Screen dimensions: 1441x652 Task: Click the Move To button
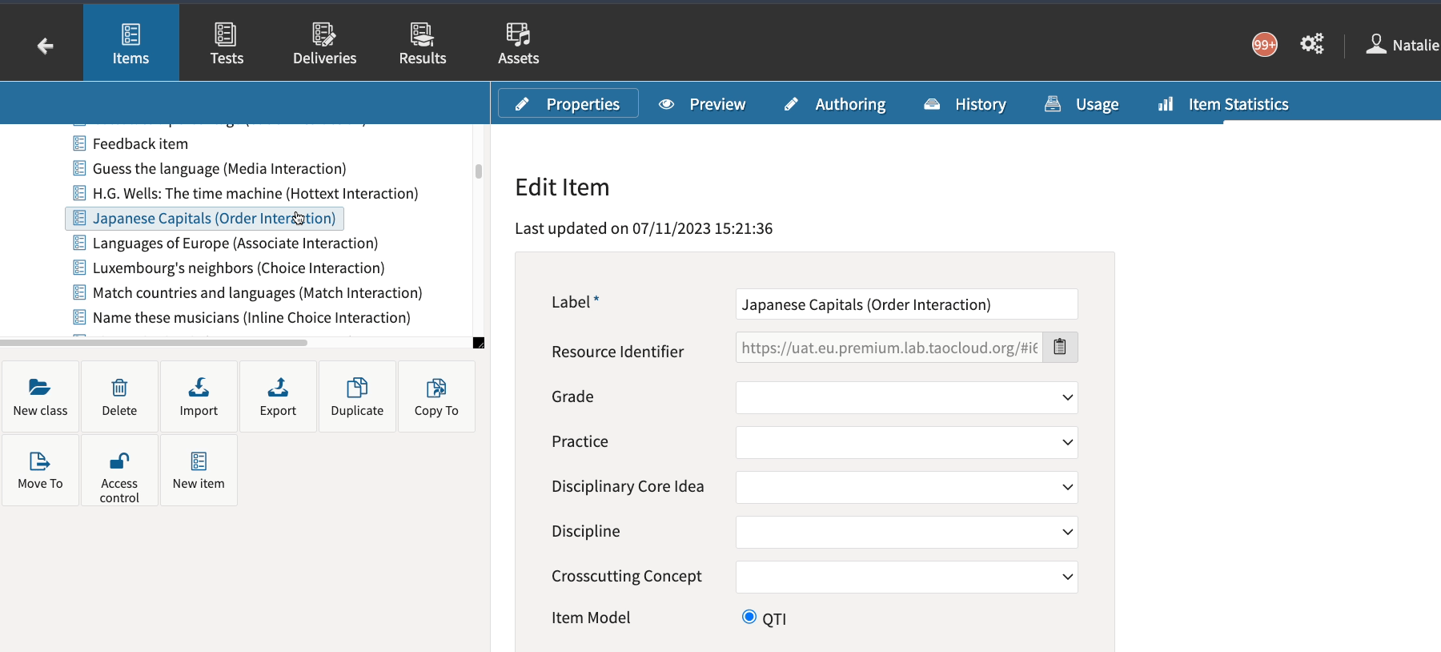pos(40,470)
